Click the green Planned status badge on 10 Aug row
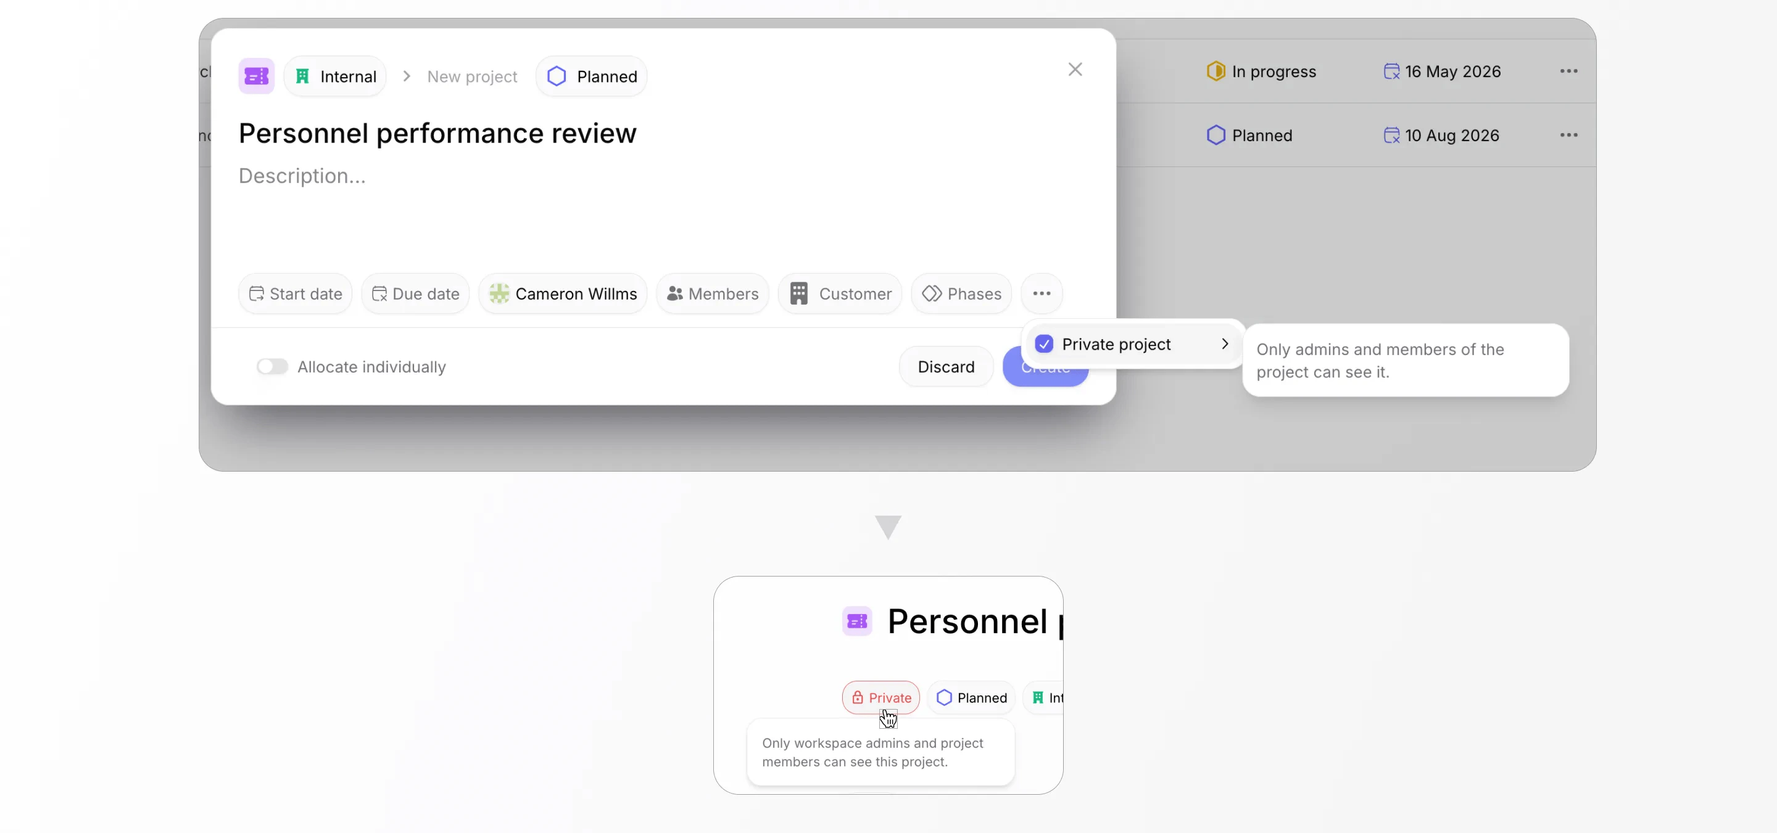 tap(1250, 135)
